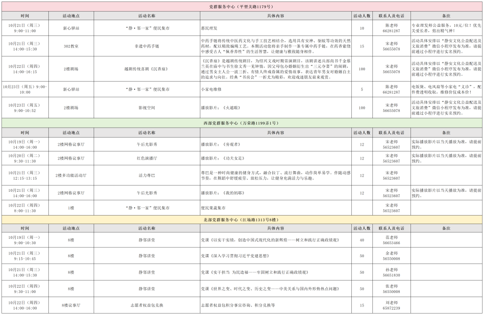Click the contact "陈老师 66281287" in 惠民理发 row
Screen dimensions: 484x315
pos(391,28)
